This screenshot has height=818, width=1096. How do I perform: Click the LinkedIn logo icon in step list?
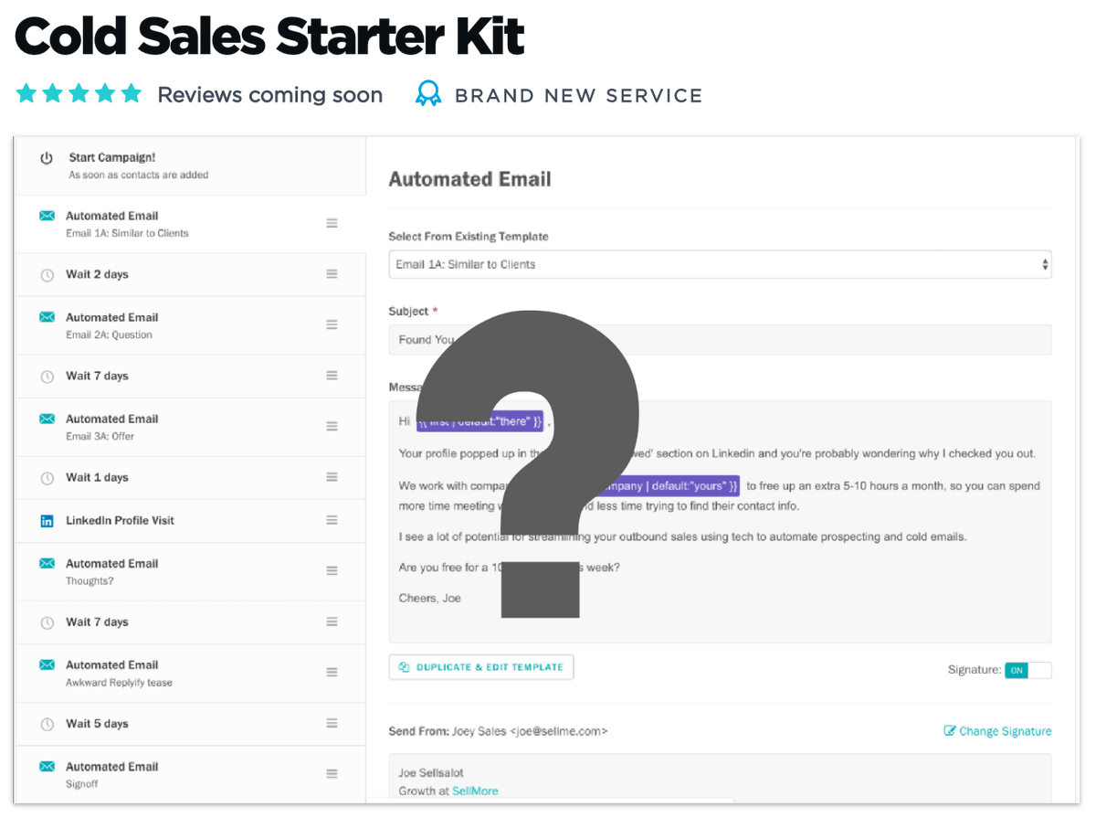(47, 520)
